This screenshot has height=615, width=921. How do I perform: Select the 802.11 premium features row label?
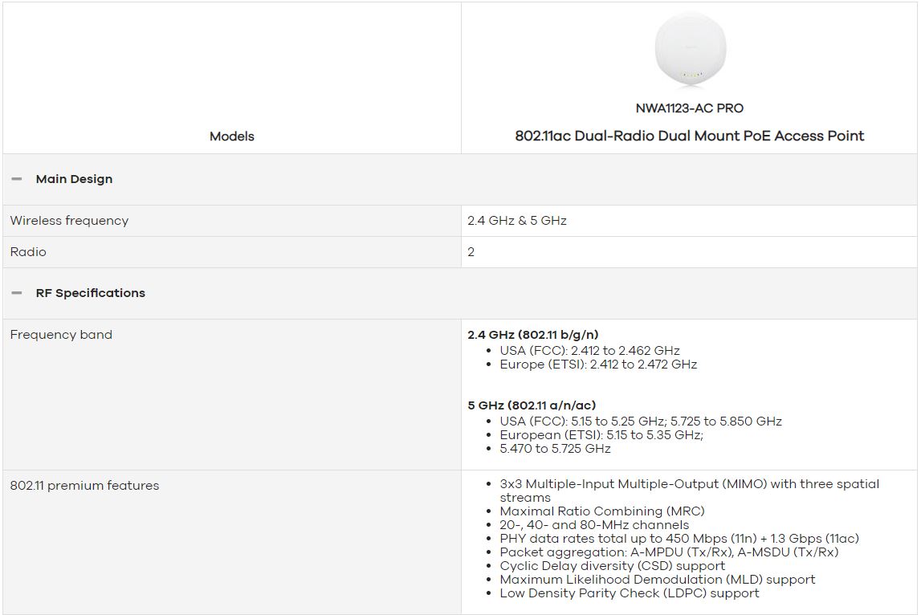84,486
